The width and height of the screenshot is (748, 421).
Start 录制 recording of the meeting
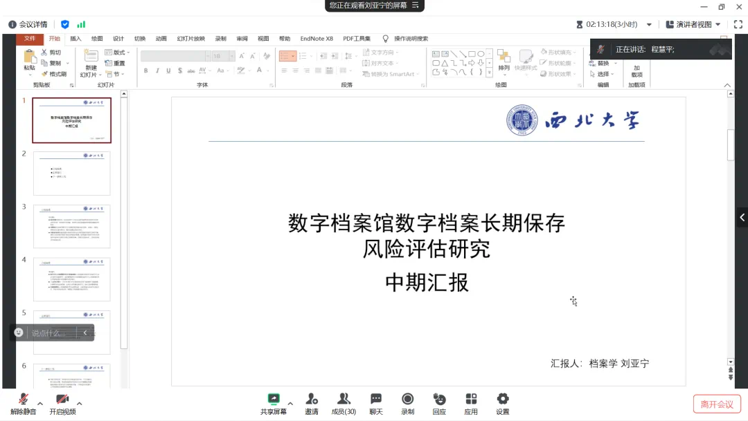(x=408, y=400)
